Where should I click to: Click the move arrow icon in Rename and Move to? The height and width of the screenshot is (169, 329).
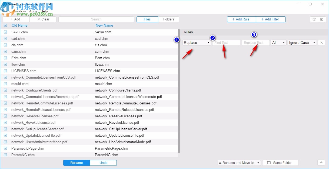[221, 163]
